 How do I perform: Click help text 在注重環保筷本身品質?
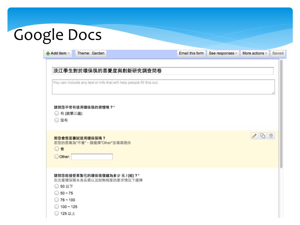point(98,180)
